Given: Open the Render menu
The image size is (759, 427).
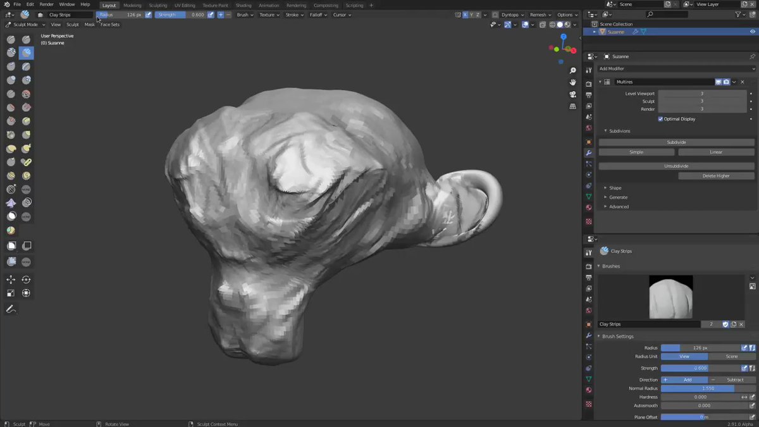Looking at the screenshot, I should coord(47,4).
